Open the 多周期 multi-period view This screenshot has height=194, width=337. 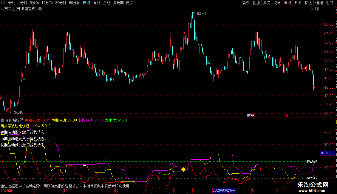point(118,3)
